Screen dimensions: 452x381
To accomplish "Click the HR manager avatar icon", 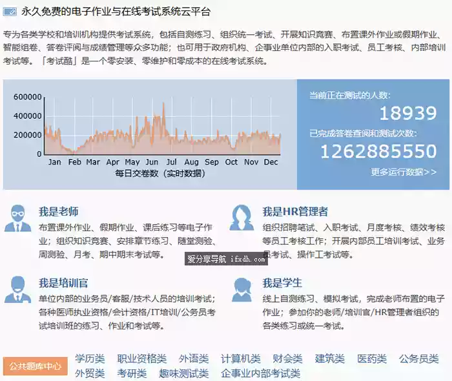I will (x=241, y=218).
